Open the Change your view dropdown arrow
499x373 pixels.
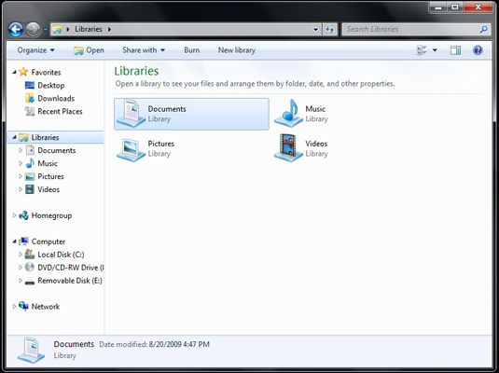click(435, 50)
